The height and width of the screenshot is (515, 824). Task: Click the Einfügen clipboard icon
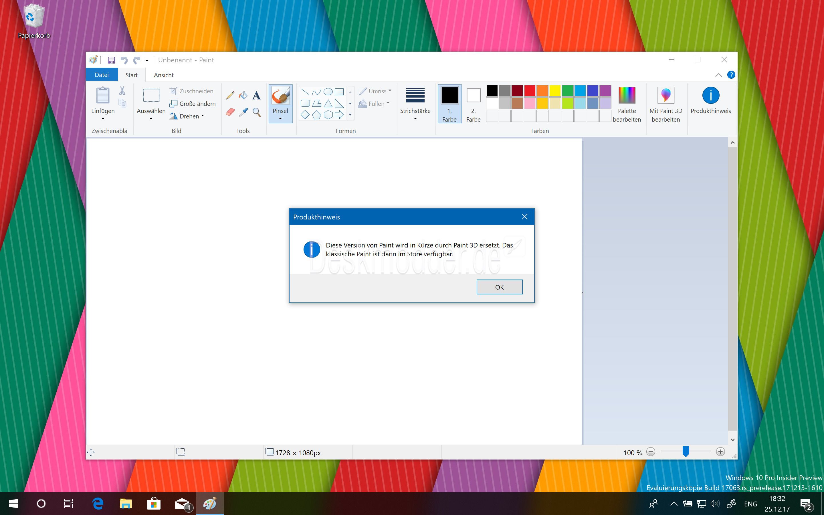coord(103,95)
